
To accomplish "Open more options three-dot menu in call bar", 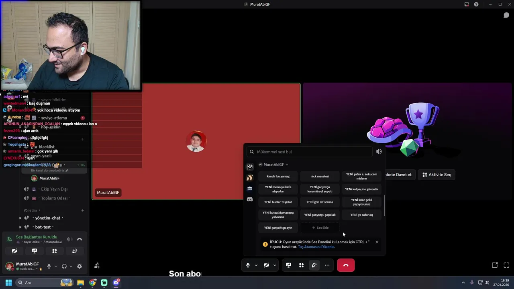I will (x=327, y=265).
